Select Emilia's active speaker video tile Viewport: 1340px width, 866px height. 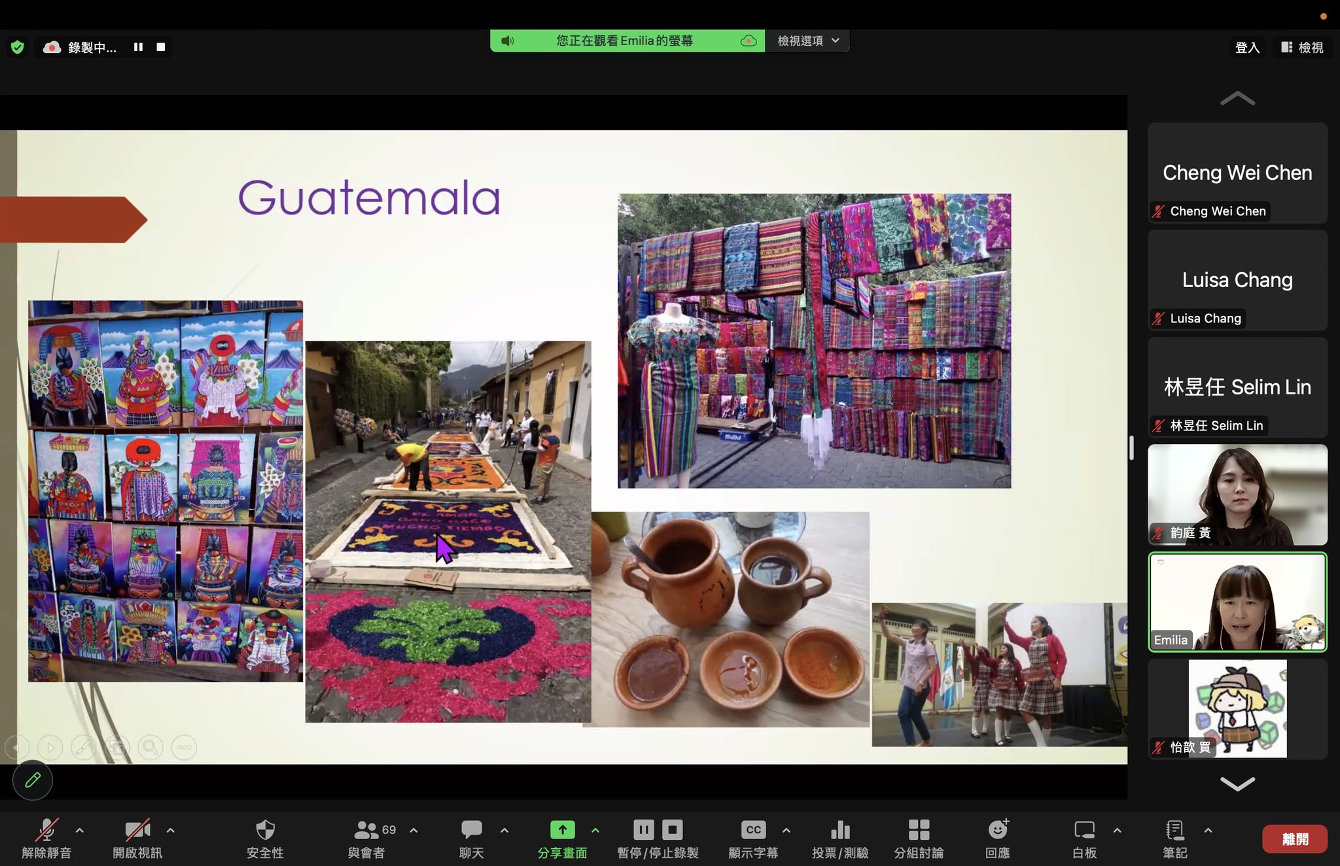tap(1237, 602)
